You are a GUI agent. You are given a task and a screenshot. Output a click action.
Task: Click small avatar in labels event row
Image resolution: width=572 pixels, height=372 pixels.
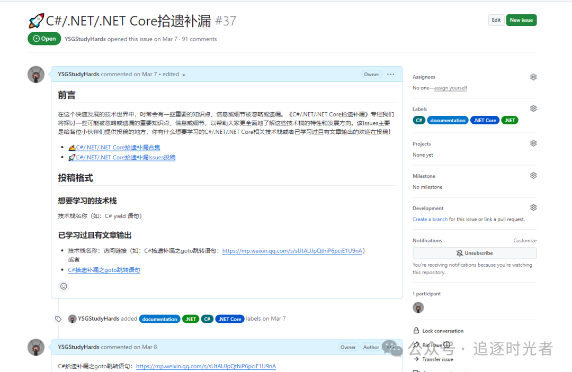point(72,319)
